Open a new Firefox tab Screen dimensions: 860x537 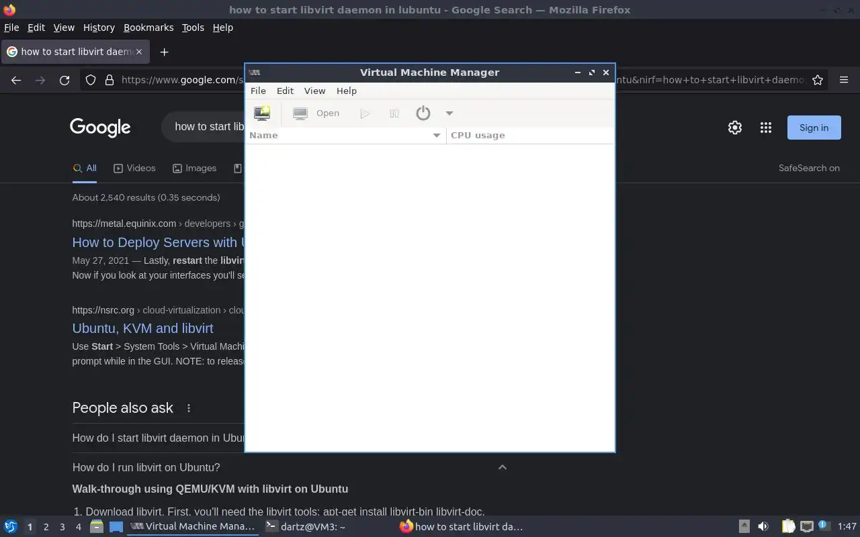[x=164, y=52]
